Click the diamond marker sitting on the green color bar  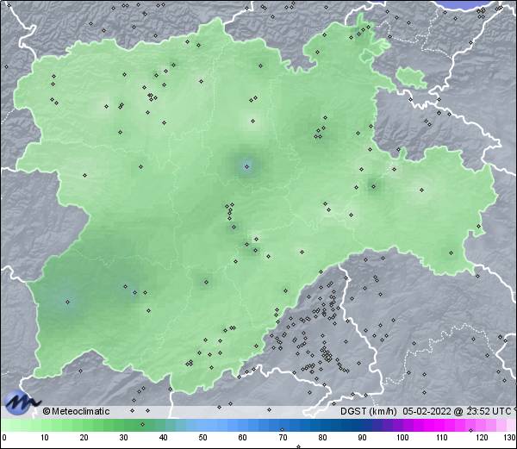click(x=142, y=424)
